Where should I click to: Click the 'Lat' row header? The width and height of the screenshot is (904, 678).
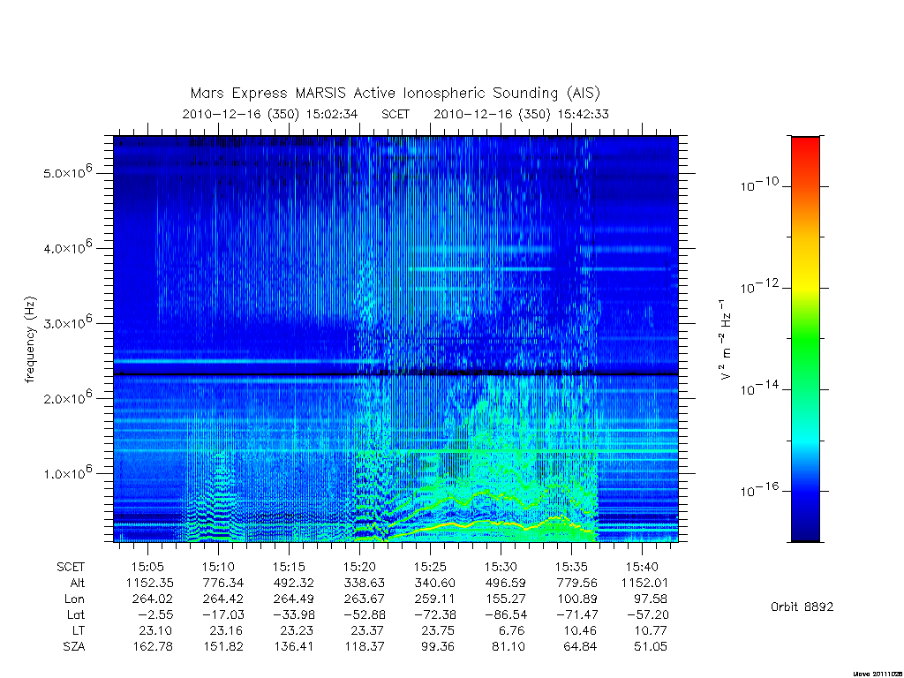pos(76,615)
